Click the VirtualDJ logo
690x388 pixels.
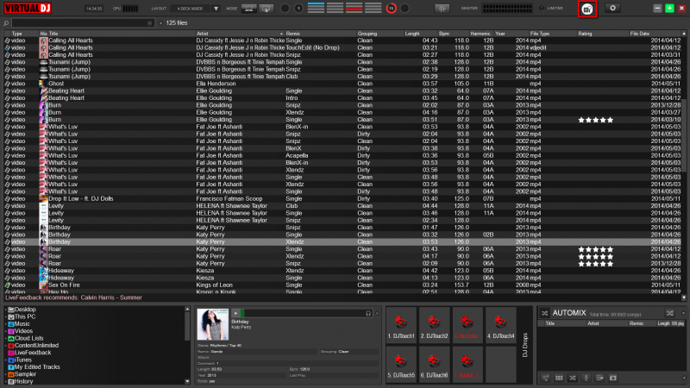[28, 8]
